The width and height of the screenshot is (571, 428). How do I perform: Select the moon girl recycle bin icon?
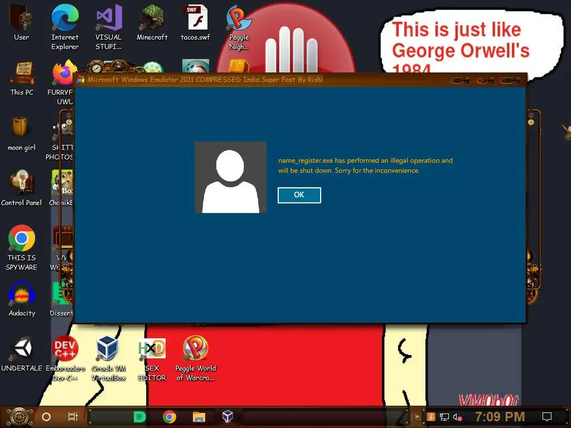22,134
